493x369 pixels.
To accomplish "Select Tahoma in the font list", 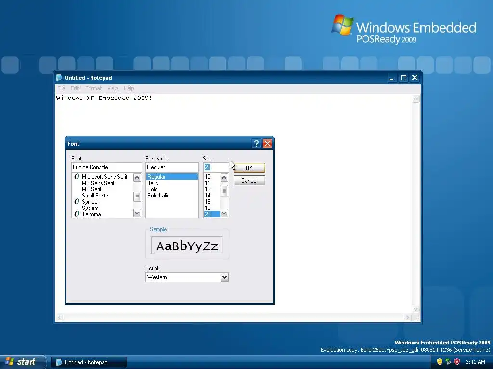I will click(x=91, y=214).
